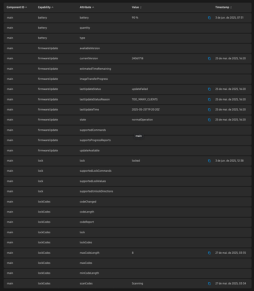Sort by Capability column header
This screenshot has width=254, height=291.
pos(45,8)
